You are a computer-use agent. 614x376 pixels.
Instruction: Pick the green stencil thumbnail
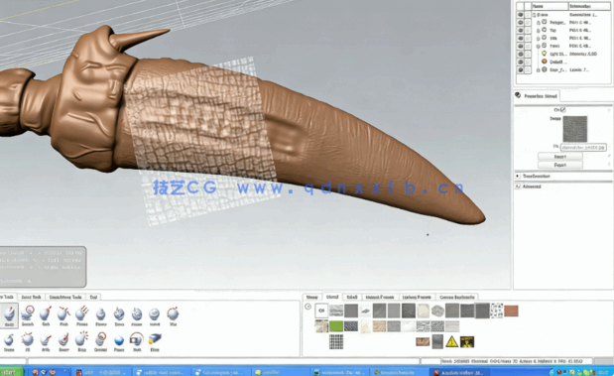point(336,325)
